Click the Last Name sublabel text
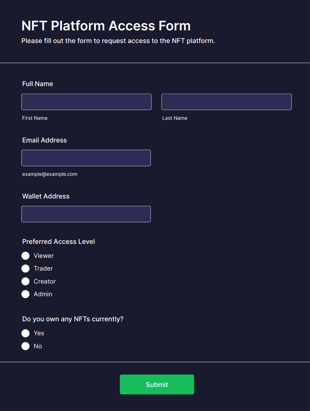This screenshot has width=310, height=411. [x=175, y=118]
